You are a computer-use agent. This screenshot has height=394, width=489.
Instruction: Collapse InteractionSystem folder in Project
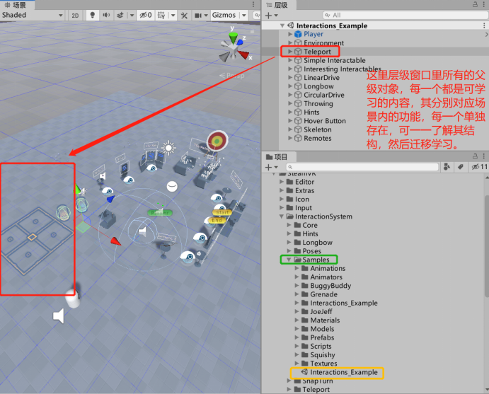coord(282,216)
